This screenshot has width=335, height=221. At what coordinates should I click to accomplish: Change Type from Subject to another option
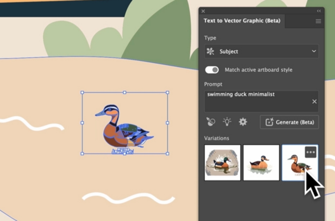261,51
